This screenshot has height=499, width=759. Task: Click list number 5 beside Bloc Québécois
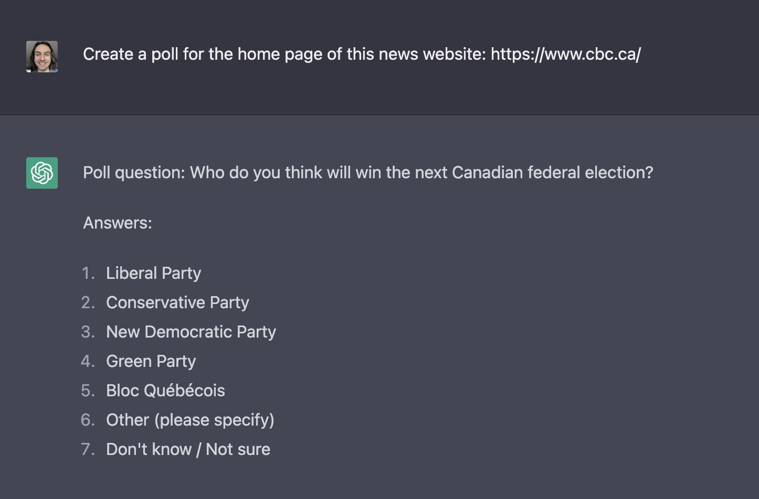pyautogui.click(x=88, y=390)
